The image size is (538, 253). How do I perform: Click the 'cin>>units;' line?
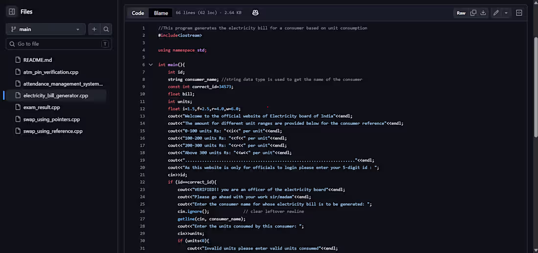point(191,234)
